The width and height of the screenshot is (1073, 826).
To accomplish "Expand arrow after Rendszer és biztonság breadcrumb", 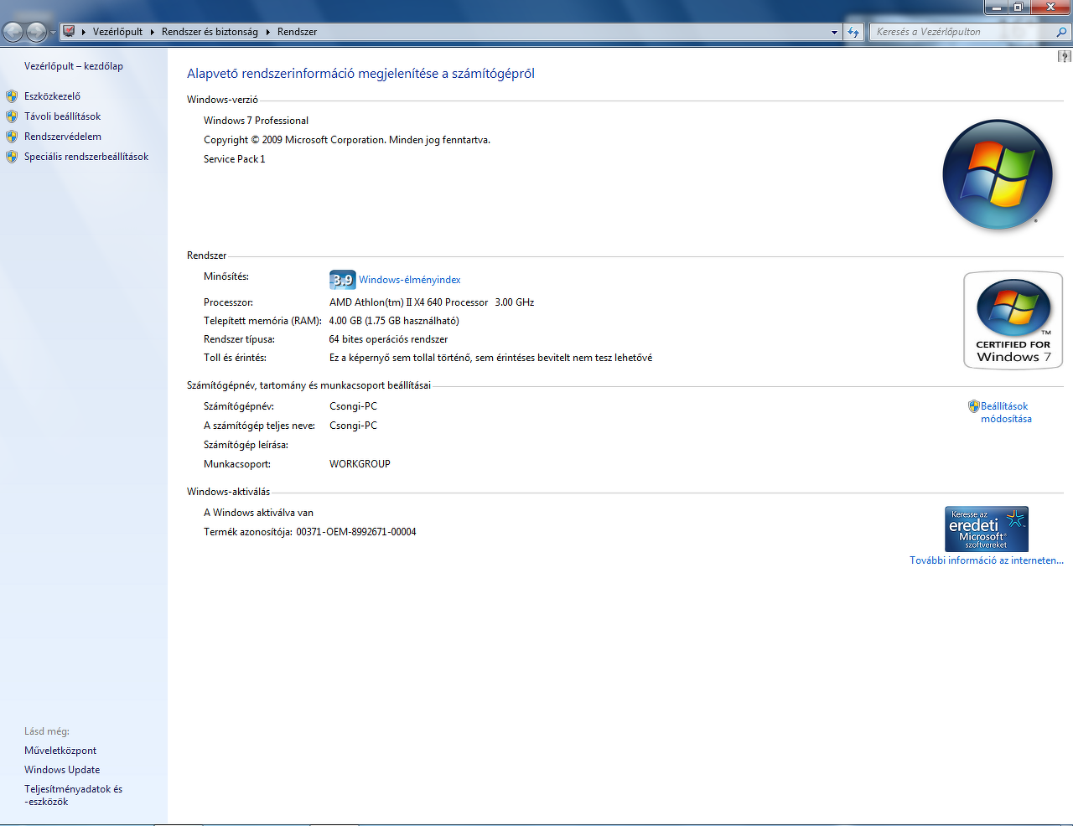I will click(x=268, y=32).
